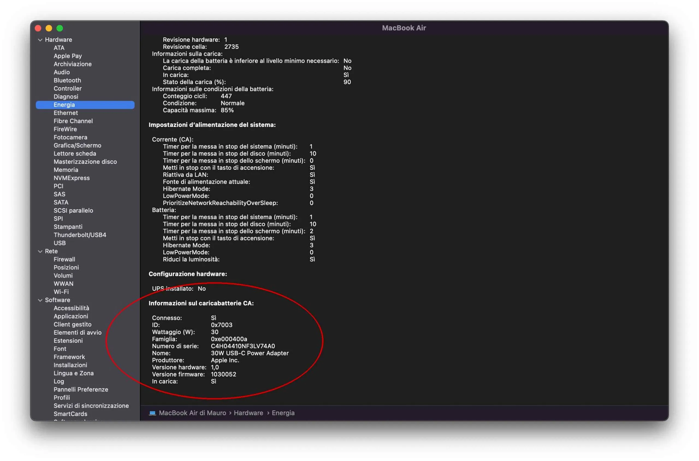
Task: Open the Fotocamera hardware section
Action: point(70,137)
